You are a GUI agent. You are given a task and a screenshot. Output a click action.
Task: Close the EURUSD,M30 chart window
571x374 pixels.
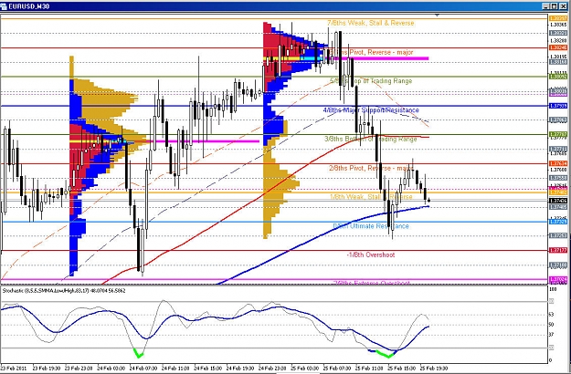(x=563, y=6)
